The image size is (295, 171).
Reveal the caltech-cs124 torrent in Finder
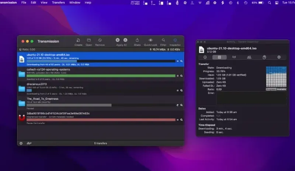click(181, 76)
